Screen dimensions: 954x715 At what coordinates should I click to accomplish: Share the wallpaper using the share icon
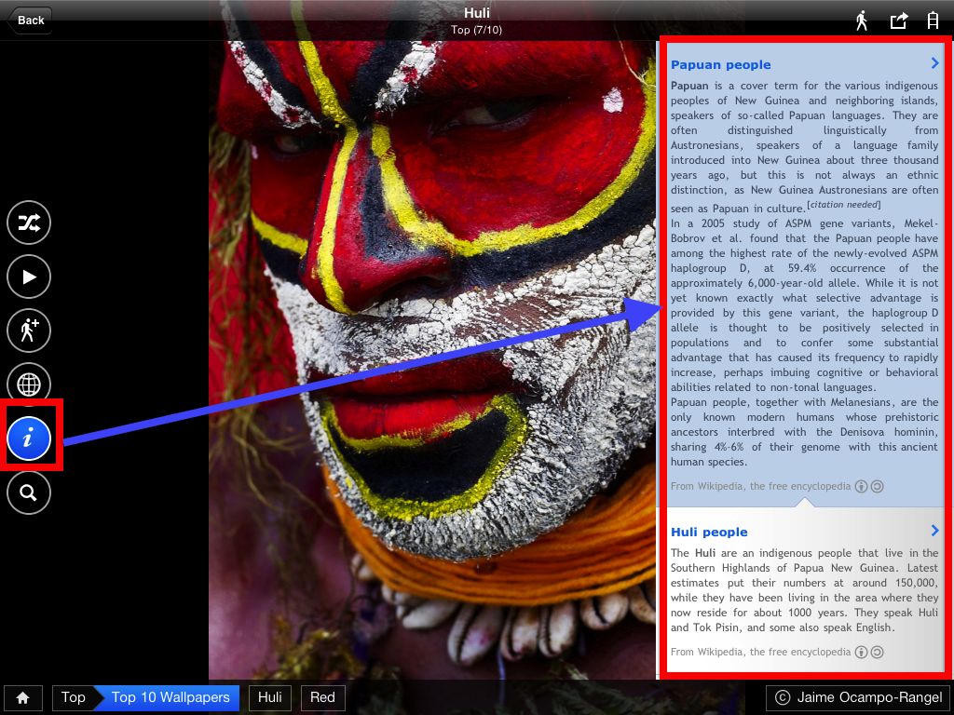(x=898, y=20)
